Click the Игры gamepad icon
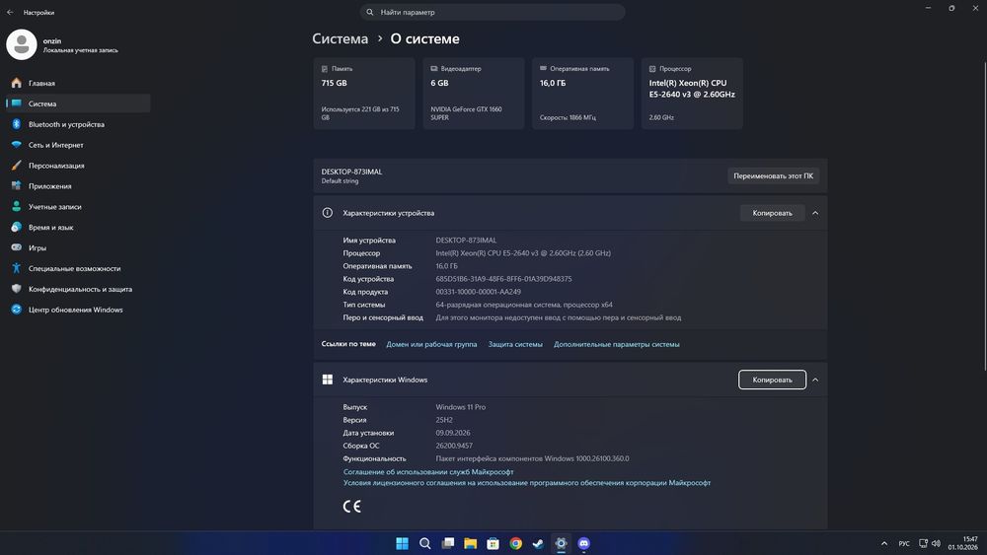The image size is (987, 555). 17,247
